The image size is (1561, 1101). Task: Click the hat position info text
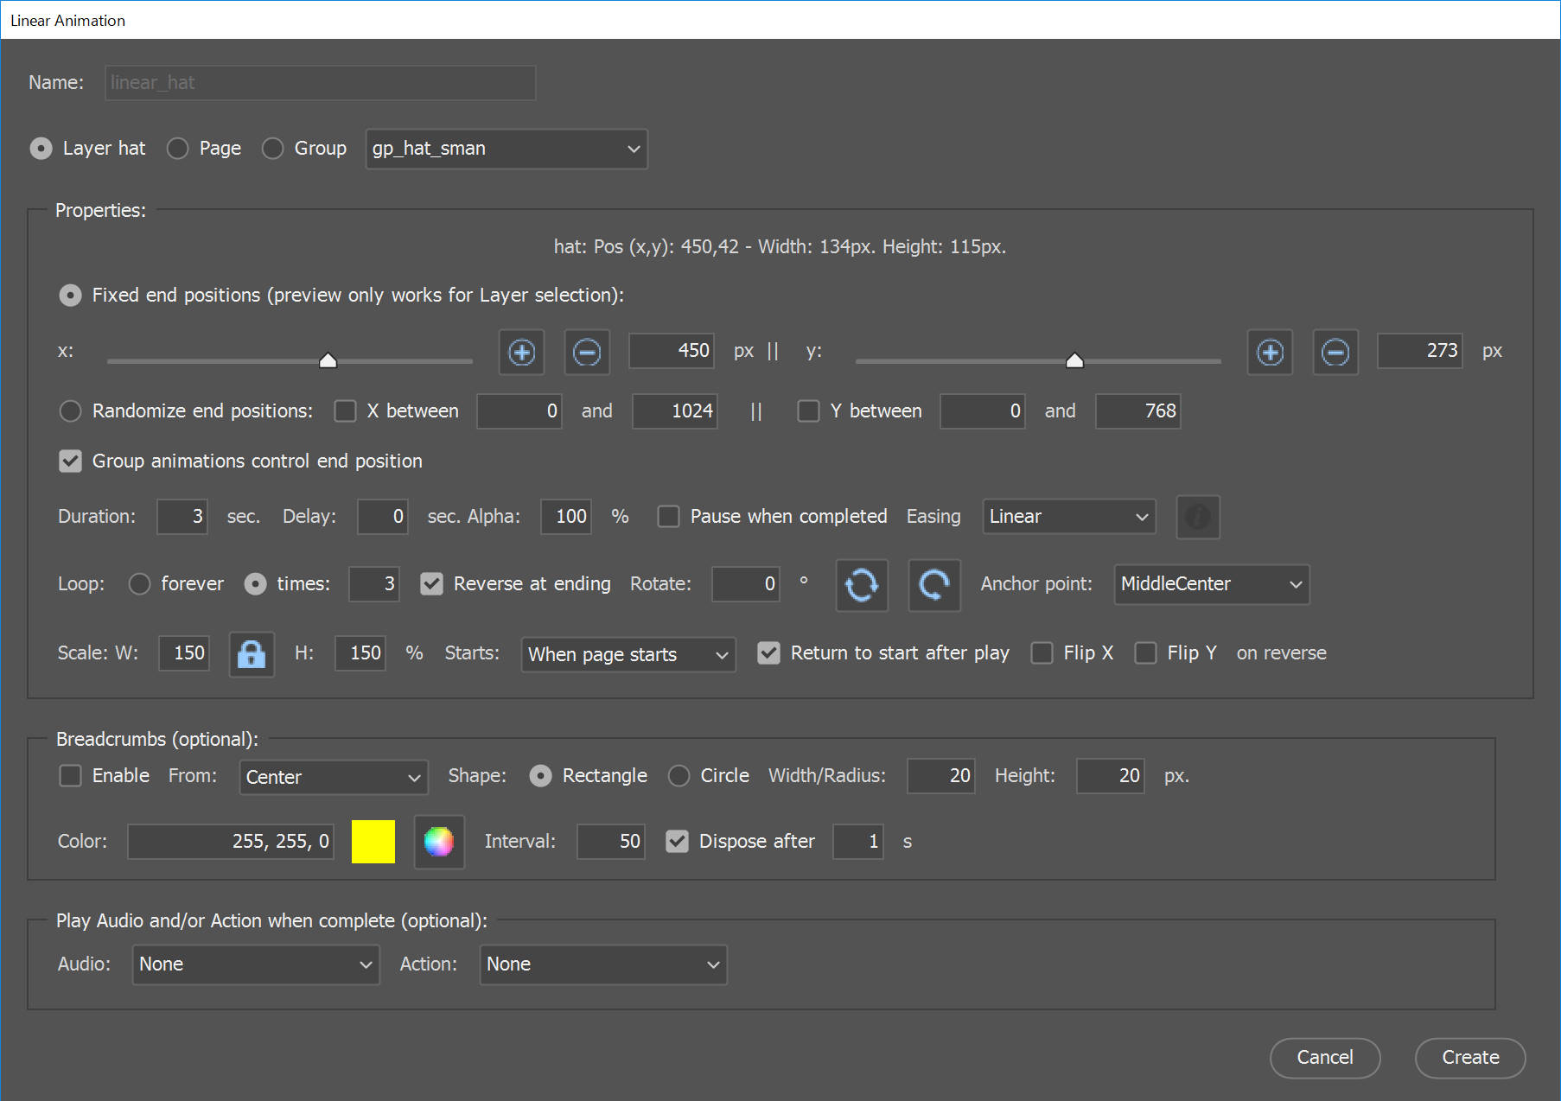pyautogui.click(x=780, y=247)
